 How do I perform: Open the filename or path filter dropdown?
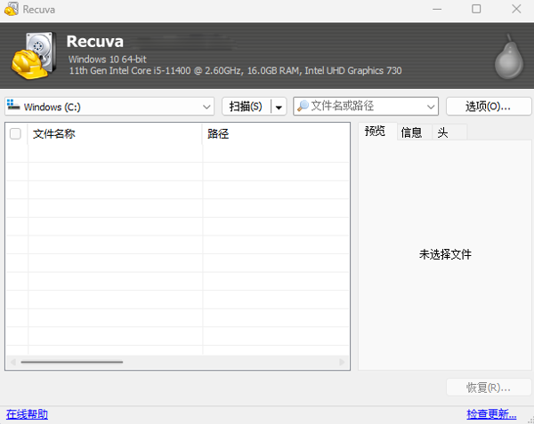coord(432,107)
